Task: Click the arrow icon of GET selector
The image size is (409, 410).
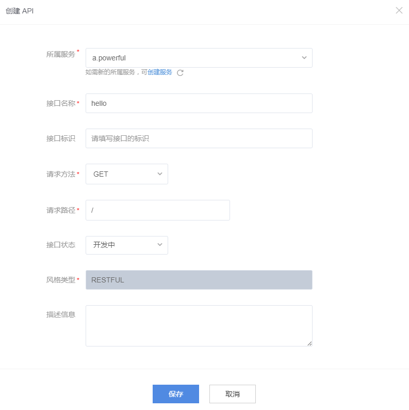Action: [x=159, y=174]
